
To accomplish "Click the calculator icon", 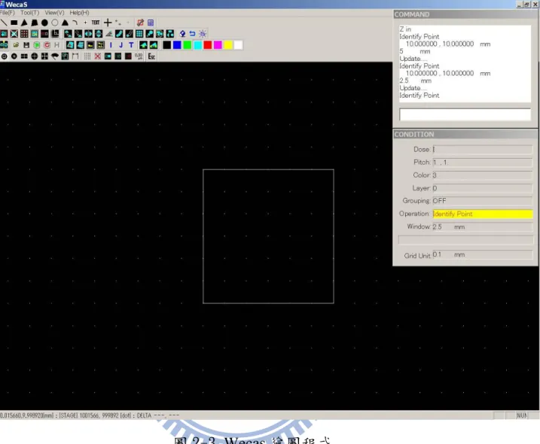I will tap(151, 23).
